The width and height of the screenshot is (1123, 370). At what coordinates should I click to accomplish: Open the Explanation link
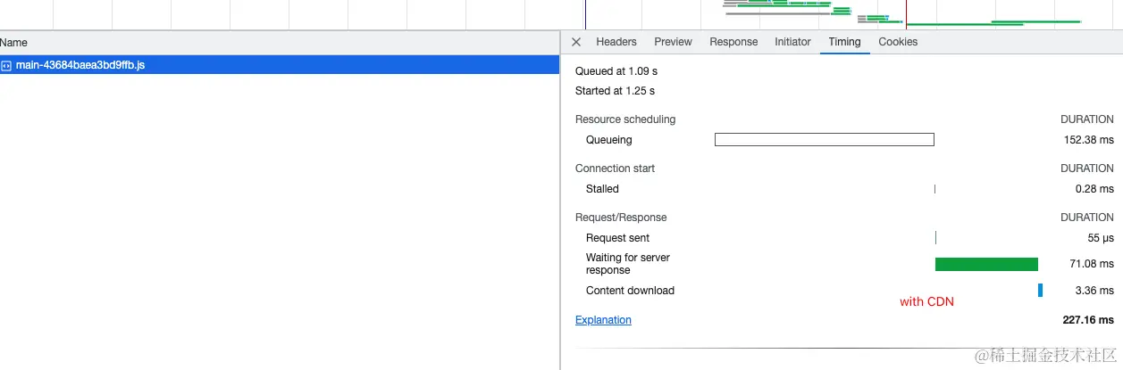(x=603, y=320)
